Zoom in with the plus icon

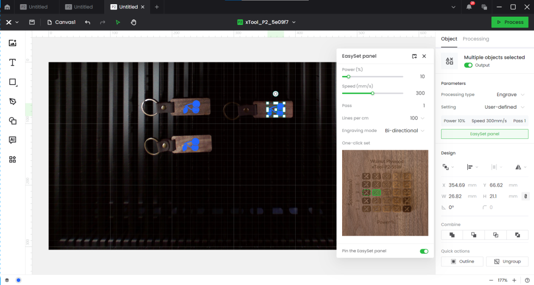[x=514, y=280]
